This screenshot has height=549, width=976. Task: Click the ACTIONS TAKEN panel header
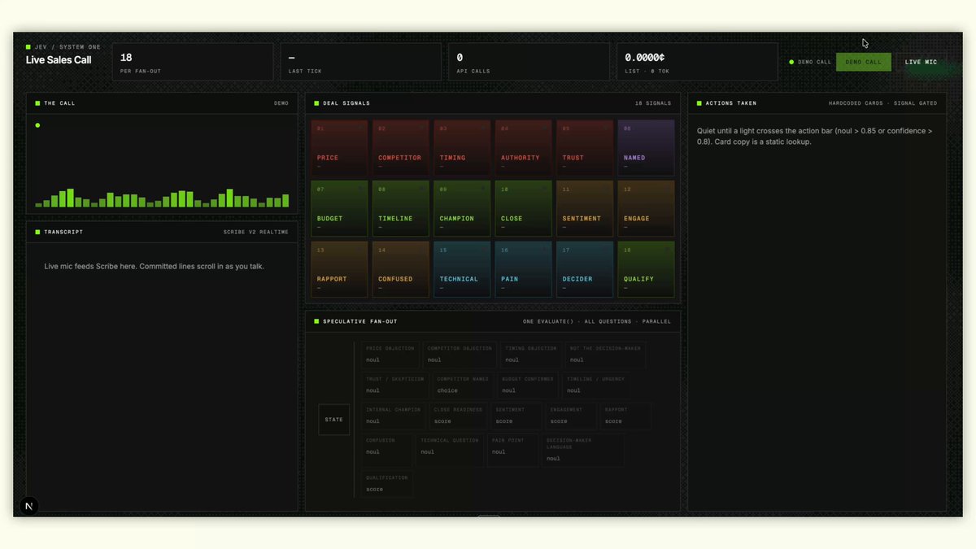pos(817,103)
